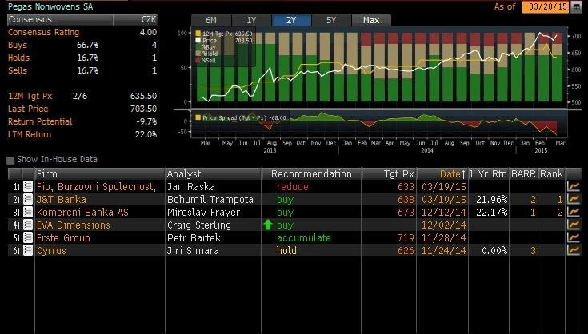Switch chart to the 1Y tab
Image resolution: width=588 pixels, height=334 pixels.
click(x=251, y=20)
